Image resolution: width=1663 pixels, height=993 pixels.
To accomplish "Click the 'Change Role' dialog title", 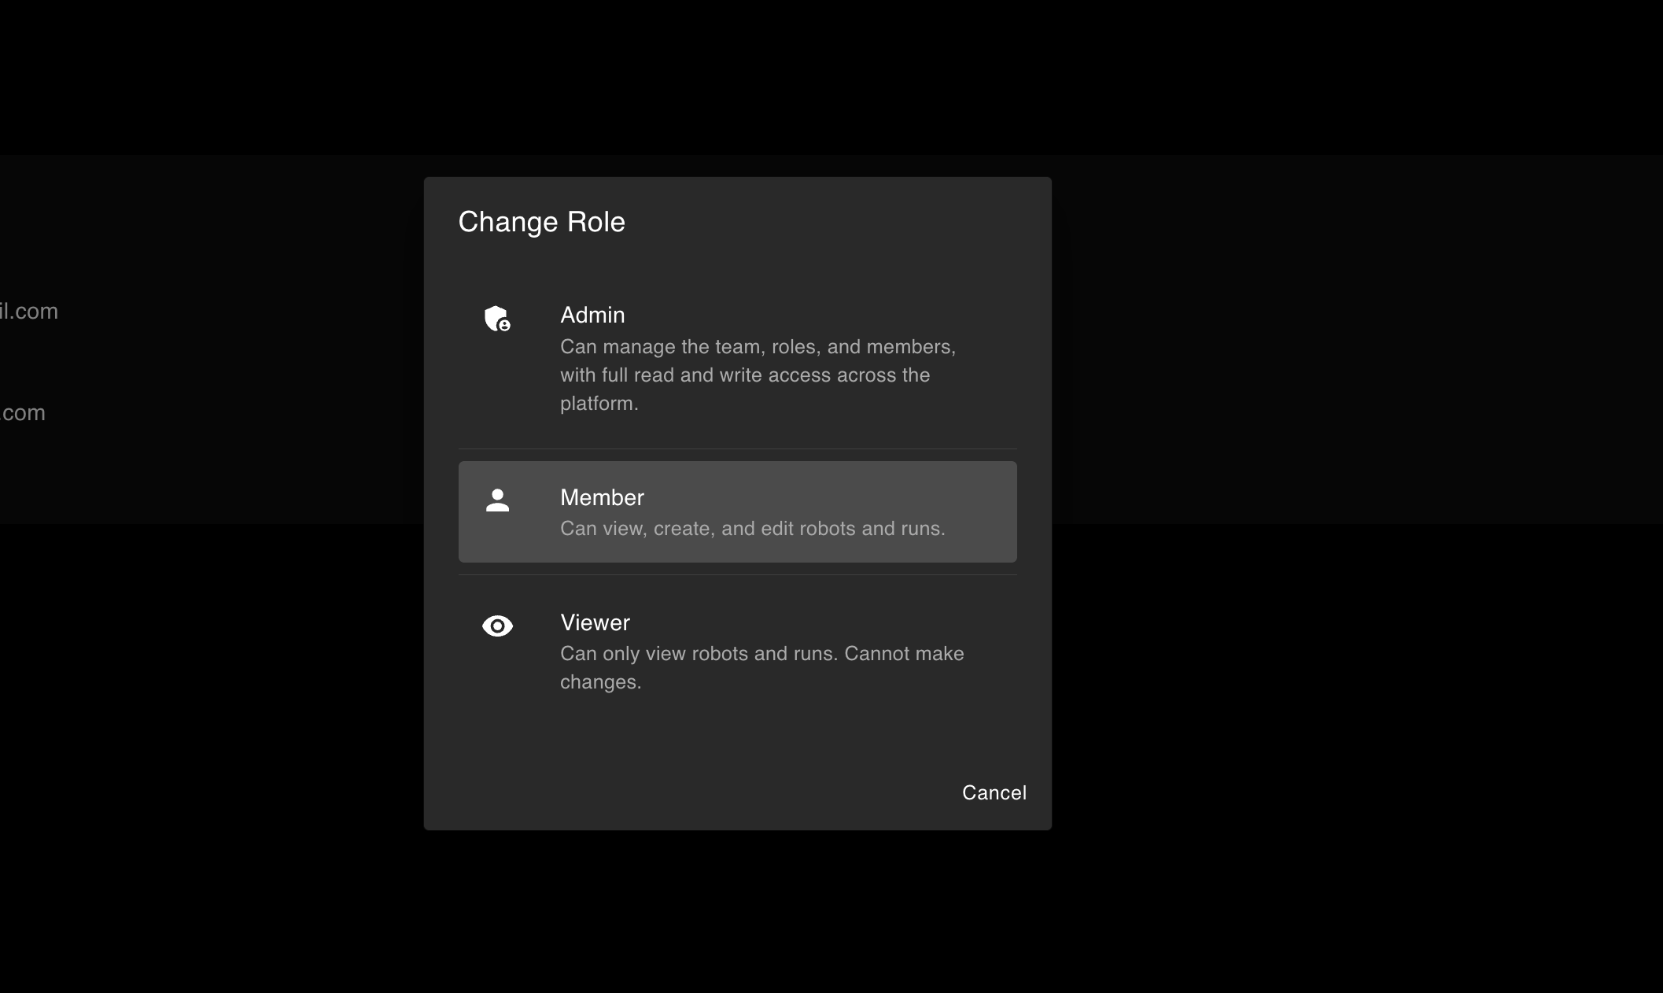I will point(541,222).
